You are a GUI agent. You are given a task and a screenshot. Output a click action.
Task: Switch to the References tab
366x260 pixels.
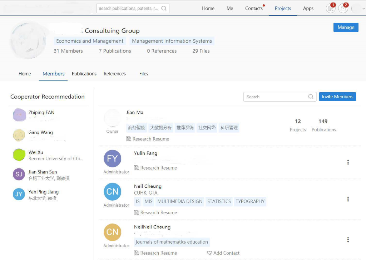(x=115, y=74)
